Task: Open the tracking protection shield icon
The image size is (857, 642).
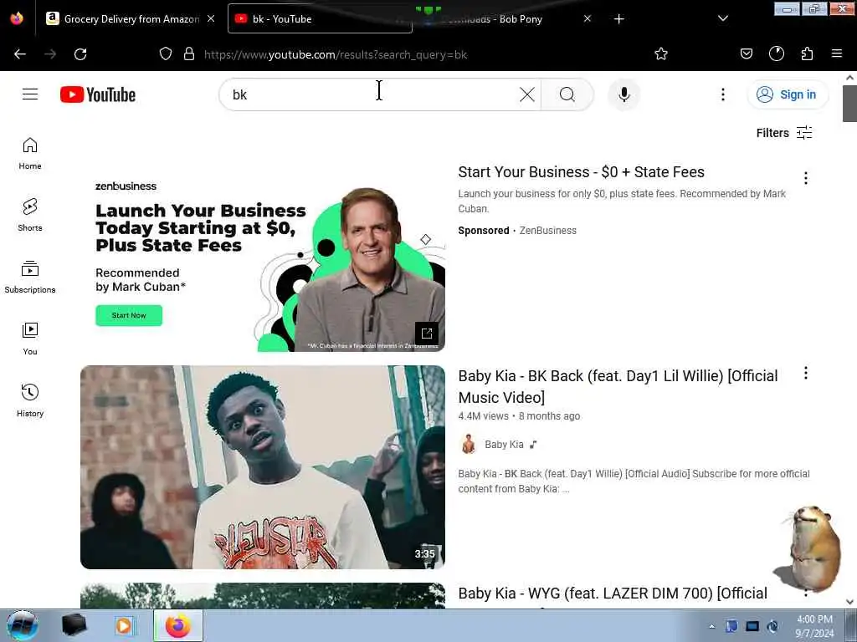Action: point(166,53)
